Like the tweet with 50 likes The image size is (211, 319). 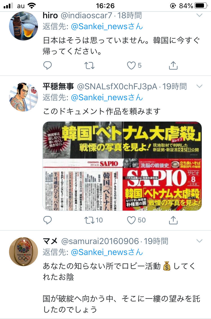(x=136, y=220)
